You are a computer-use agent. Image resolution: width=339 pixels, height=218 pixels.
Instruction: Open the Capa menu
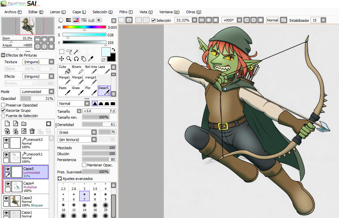point(79,12)
